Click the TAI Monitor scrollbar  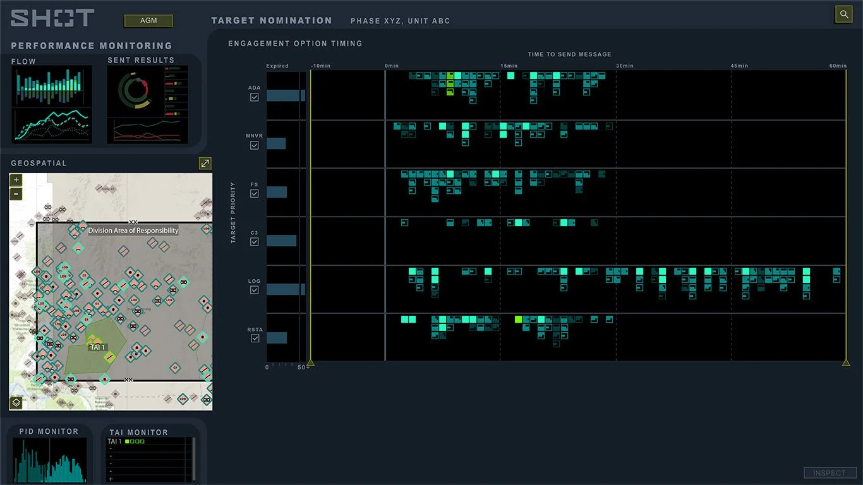pyautogui.click(x=194, y=458)
